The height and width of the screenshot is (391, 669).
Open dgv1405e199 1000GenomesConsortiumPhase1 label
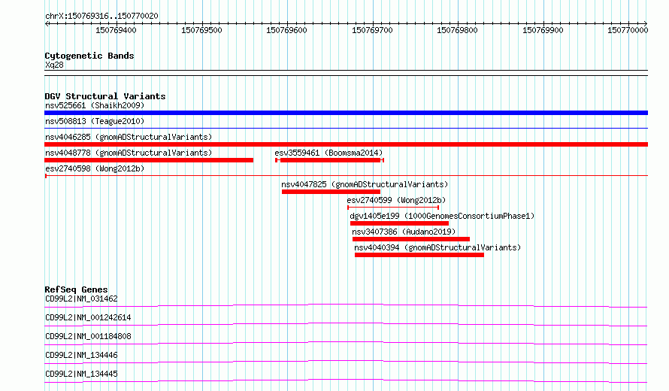pyautogui.click(x=442, y=216)
